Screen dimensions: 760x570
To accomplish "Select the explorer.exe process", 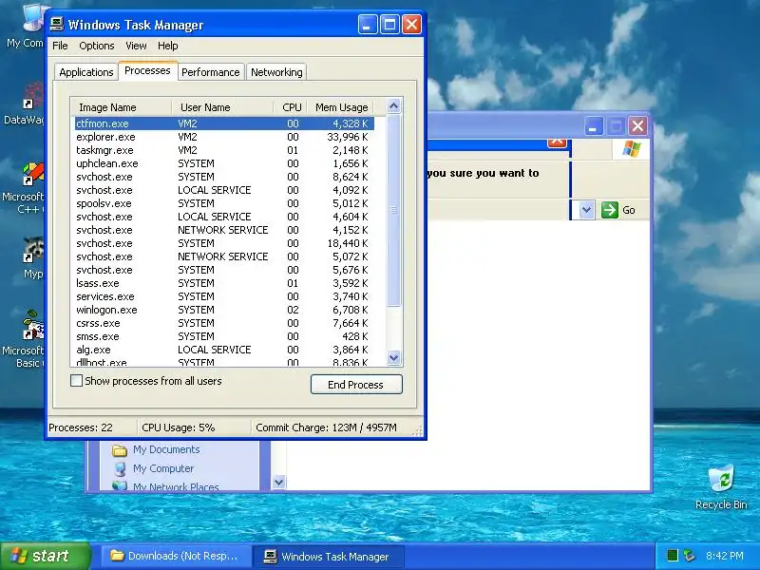I will click(x=224, y=137).
